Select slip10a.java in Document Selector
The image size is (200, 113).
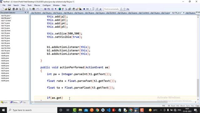(x=6, y=16)
